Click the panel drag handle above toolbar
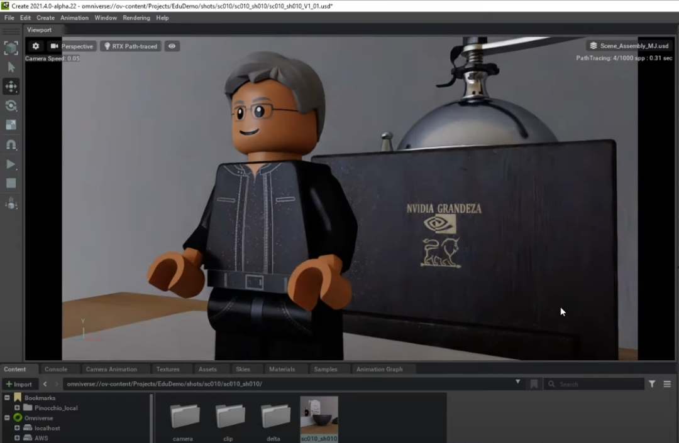 tap(11, 31)
